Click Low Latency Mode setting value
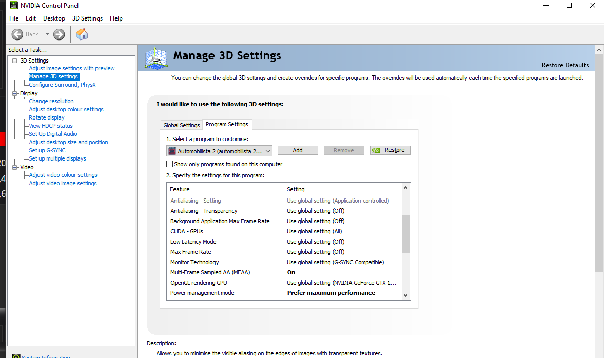Screen dimensions: 604x358 click(316, 242)
